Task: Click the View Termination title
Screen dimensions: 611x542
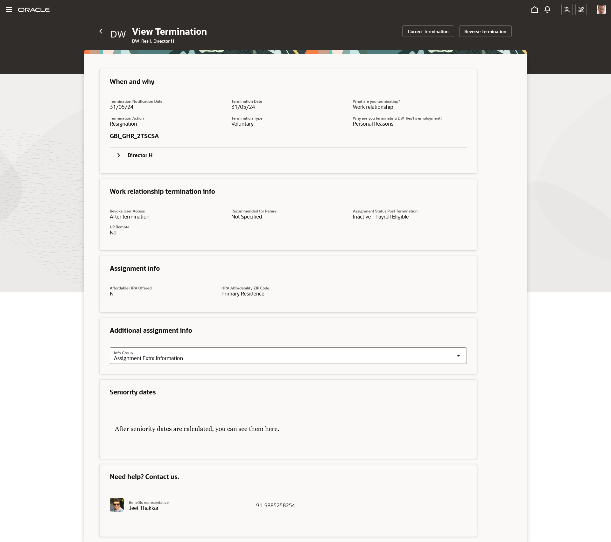Action: pos(169,31)
